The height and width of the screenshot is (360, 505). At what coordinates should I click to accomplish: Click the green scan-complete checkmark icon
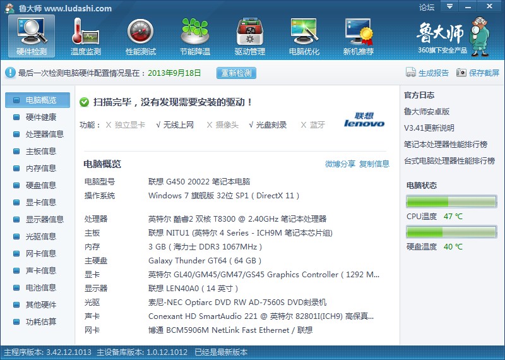pyautogui.click(x=84, y=102)
